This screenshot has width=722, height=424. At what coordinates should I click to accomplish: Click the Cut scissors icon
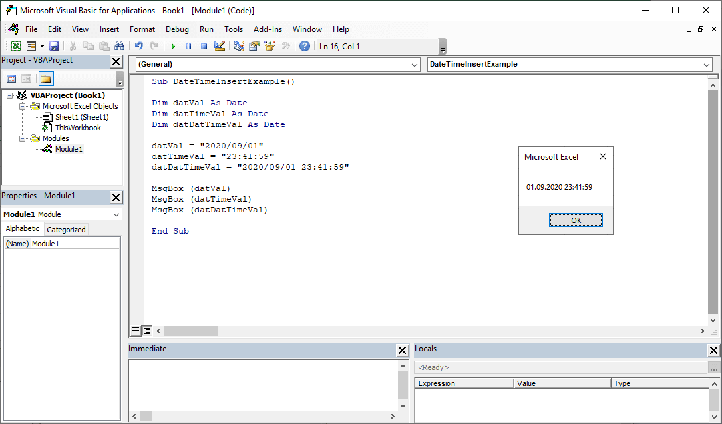(73, 46)
